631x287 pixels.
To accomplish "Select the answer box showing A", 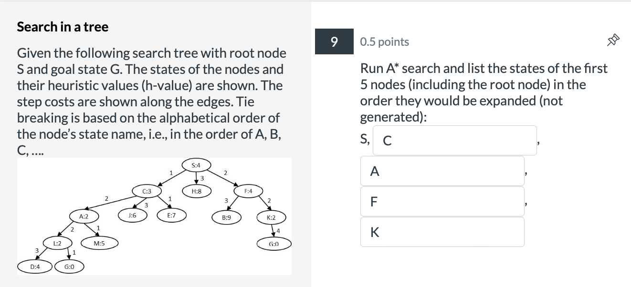I will tap(442, 171).
